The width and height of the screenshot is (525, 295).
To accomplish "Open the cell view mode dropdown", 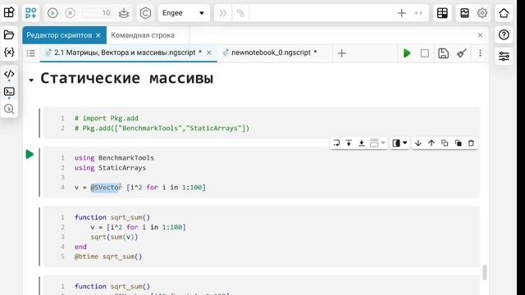I will click(x=399, y=143).
